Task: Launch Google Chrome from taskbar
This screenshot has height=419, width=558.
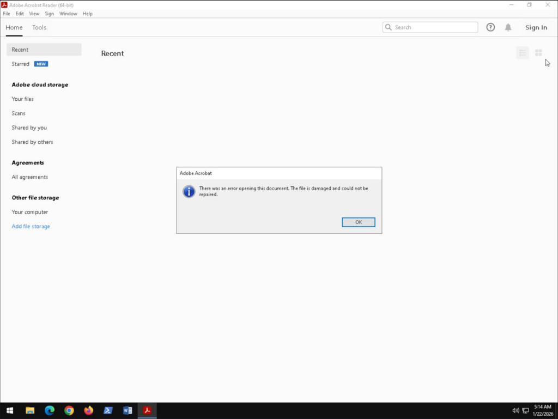Action: point(69,410)
